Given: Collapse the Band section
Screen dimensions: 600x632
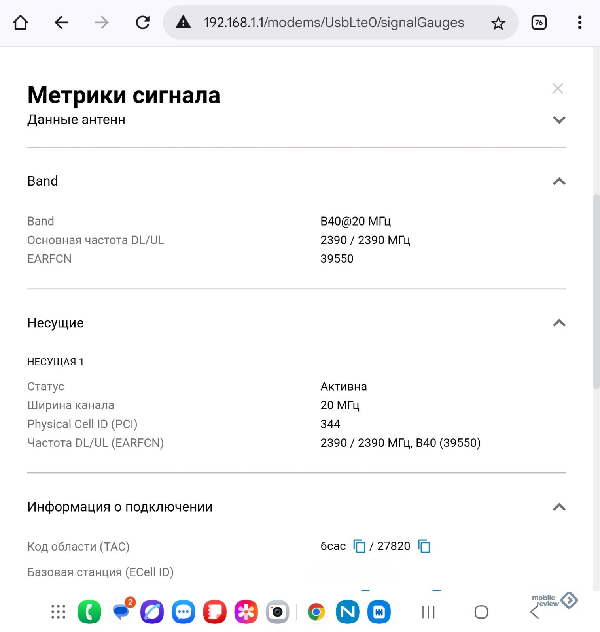Looking at the screenshot, I should tap(559, 181).
